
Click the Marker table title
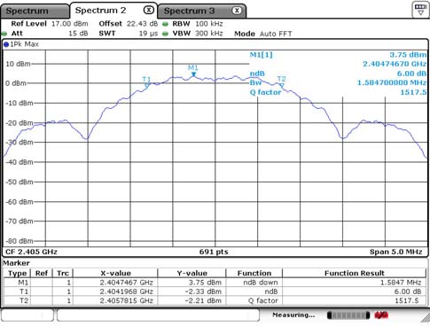pyautogui.click(x=16, y=263)
